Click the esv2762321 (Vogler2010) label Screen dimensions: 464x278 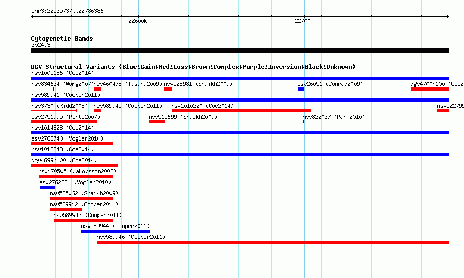click(x=75, y=182)
